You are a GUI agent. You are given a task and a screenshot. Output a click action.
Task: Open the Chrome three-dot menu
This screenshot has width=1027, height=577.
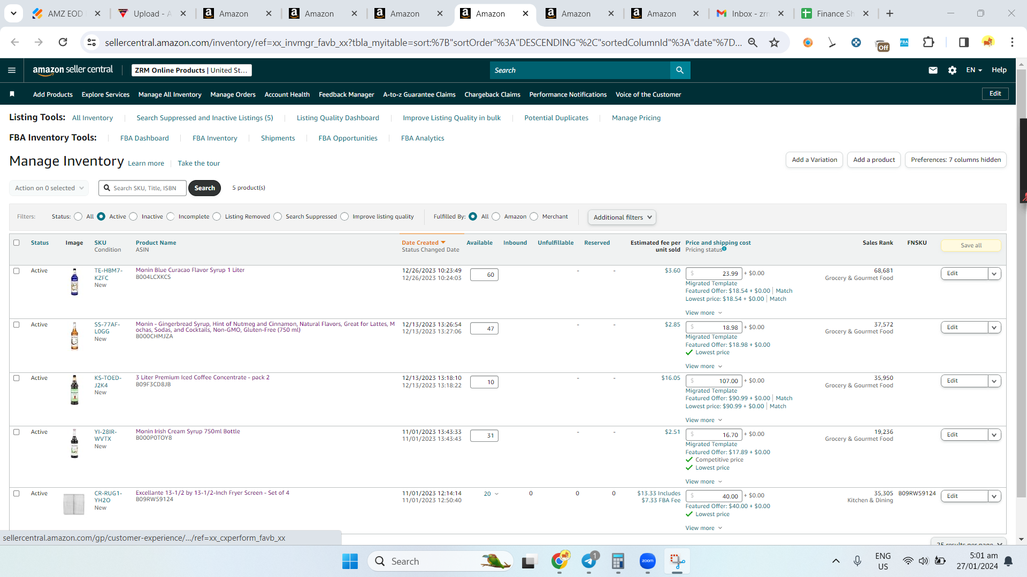1012,42
